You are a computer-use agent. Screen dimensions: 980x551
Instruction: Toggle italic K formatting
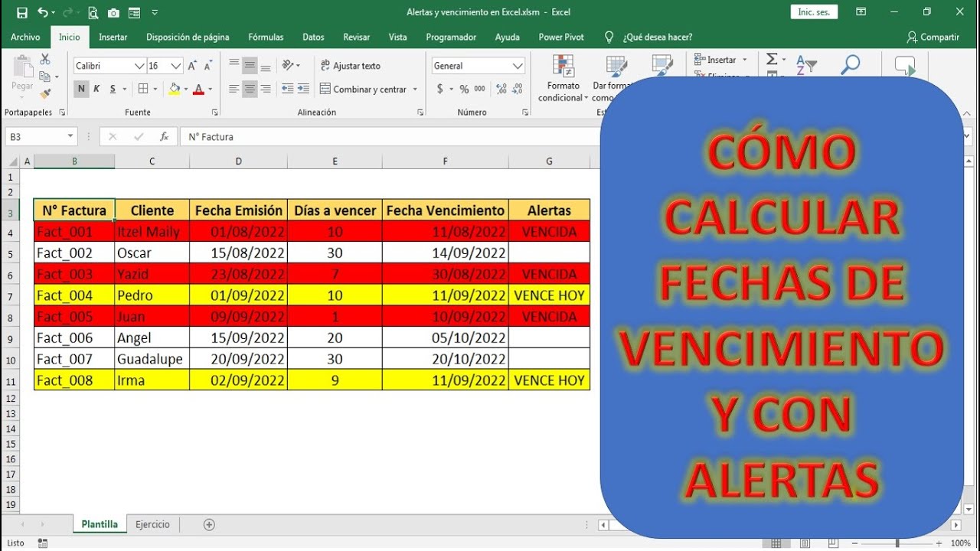click(96, 89)
